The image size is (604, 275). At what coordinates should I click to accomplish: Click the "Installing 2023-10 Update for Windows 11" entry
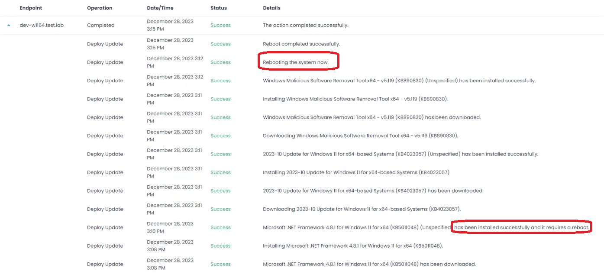(357, 172)
